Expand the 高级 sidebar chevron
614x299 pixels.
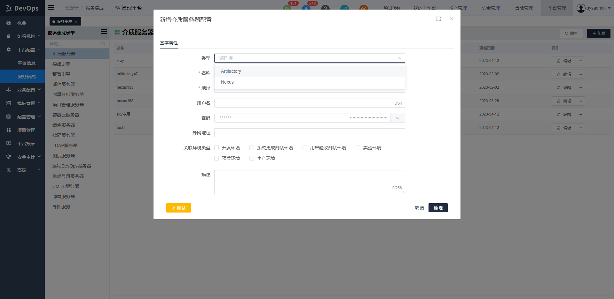coord(39,170)
